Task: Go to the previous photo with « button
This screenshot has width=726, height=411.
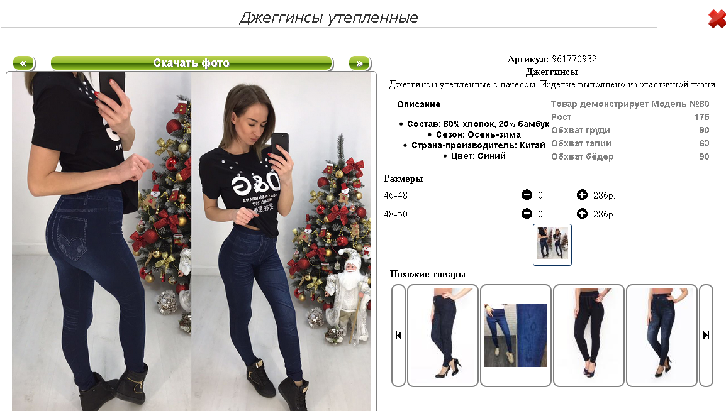Action: click(23, 63)
